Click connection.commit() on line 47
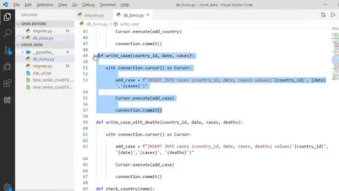This screenshot has width=339, height=191. coord(139,44)
